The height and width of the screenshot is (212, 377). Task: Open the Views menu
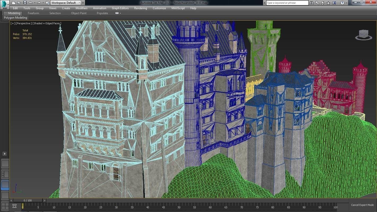click(53, 8)
